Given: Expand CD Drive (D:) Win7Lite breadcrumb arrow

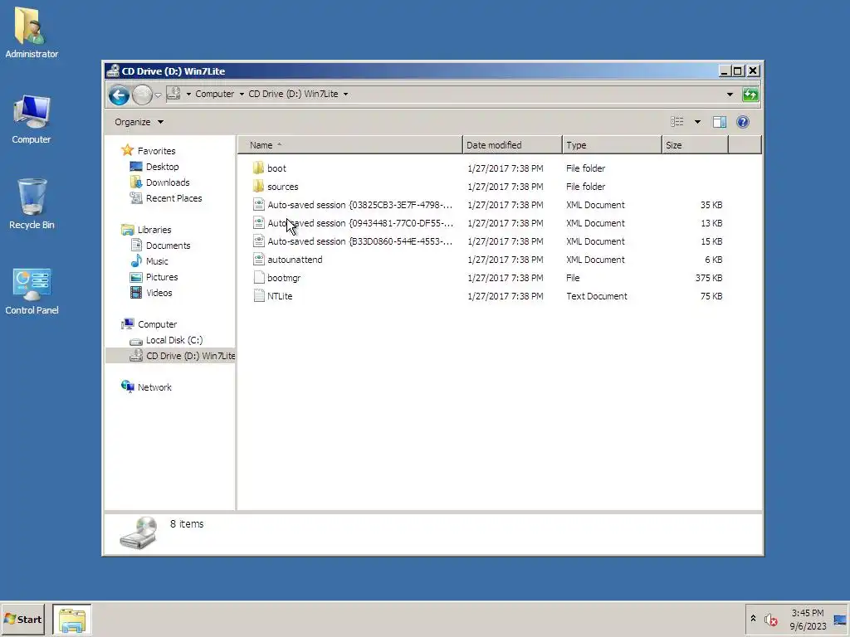Looking at the screenshot, I should [345, 95].
